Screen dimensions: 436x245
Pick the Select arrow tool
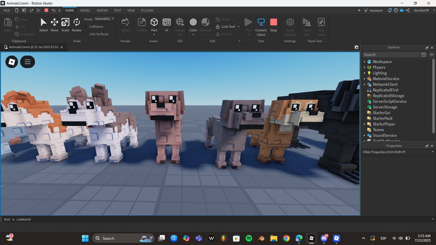(x=44, y=25)
